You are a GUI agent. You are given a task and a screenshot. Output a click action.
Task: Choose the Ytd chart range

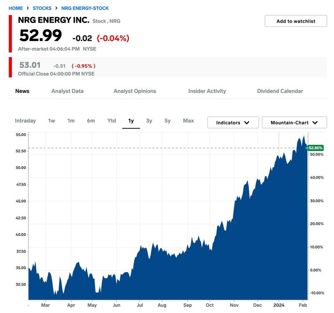(x=111, y=121)
